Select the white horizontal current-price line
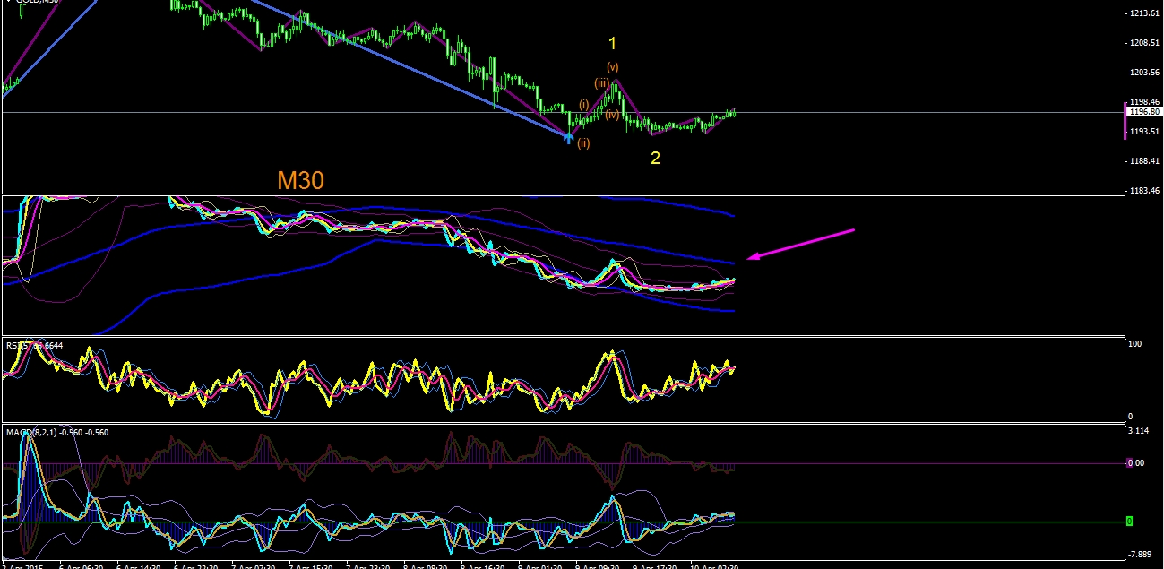This screenshot has height=569, width=1164. 563,112
